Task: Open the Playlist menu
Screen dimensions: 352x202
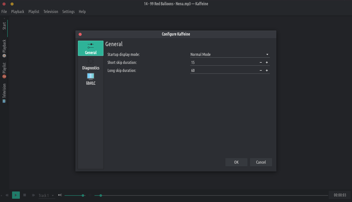Action: tap(34, 12)
